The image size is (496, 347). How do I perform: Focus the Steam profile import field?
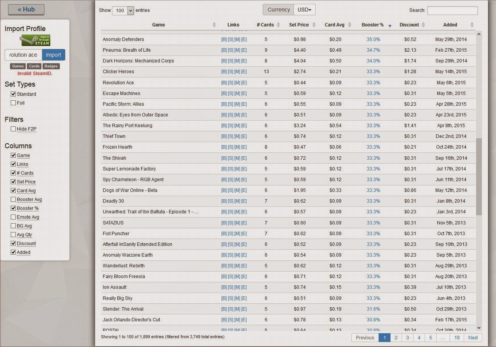pos(23,55)
